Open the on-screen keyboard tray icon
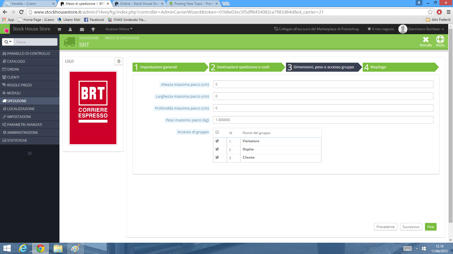 tap(408, 249)
